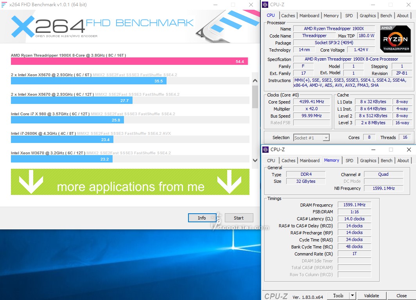Screen dimensions: 416x300
Task: Minimize the lower CPU-Z Memory window
Action: pyautogui.click(x=373, y=150)
